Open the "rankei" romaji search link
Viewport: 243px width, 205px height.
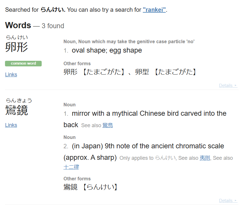click(155, 10)
